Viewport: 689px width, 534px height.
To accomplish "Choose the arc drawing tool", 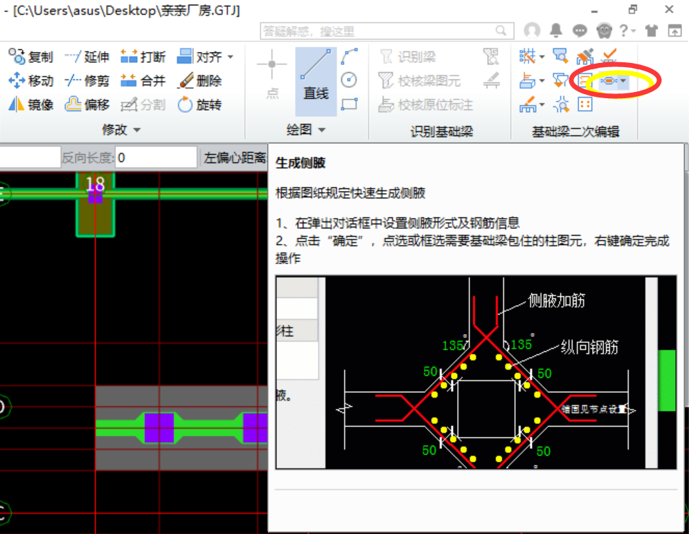I will 349,57.
